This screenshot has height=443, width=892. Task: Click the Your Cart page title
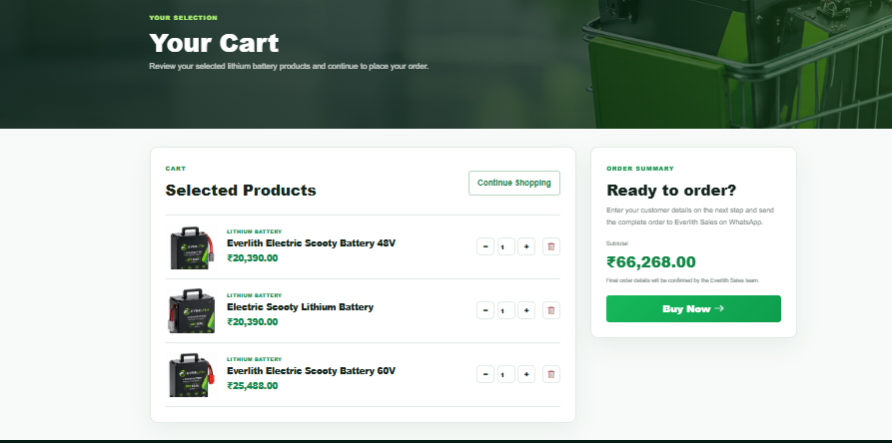(x=214, y=43)
